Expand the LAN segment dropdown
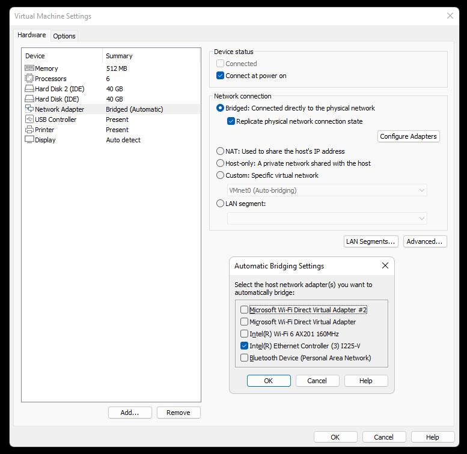 327,218
